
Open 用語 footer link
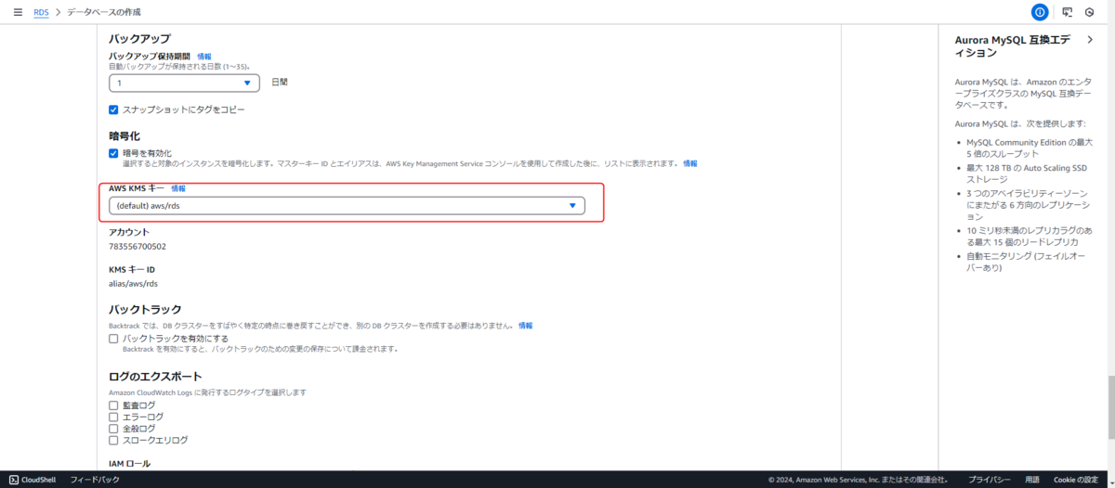pos(1032,480)
